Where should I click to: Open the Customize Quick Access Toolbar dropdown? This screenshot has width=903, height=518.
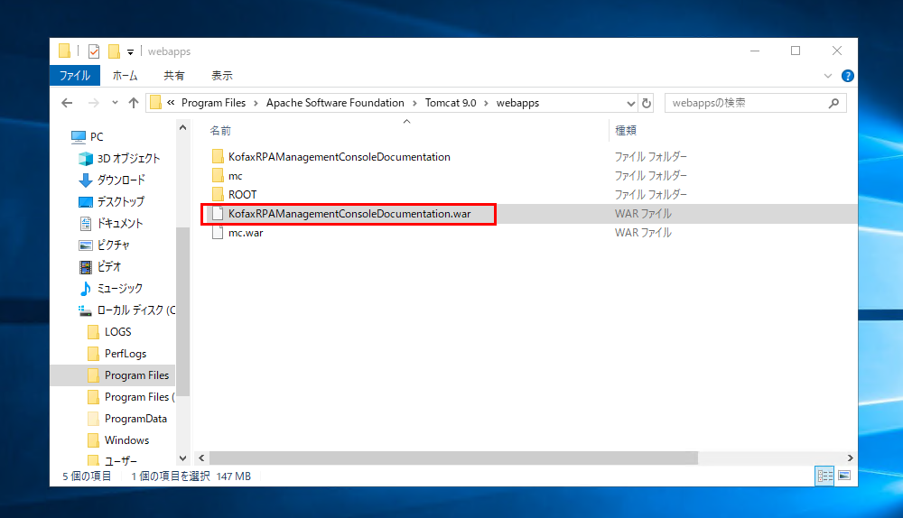(131, 52)
